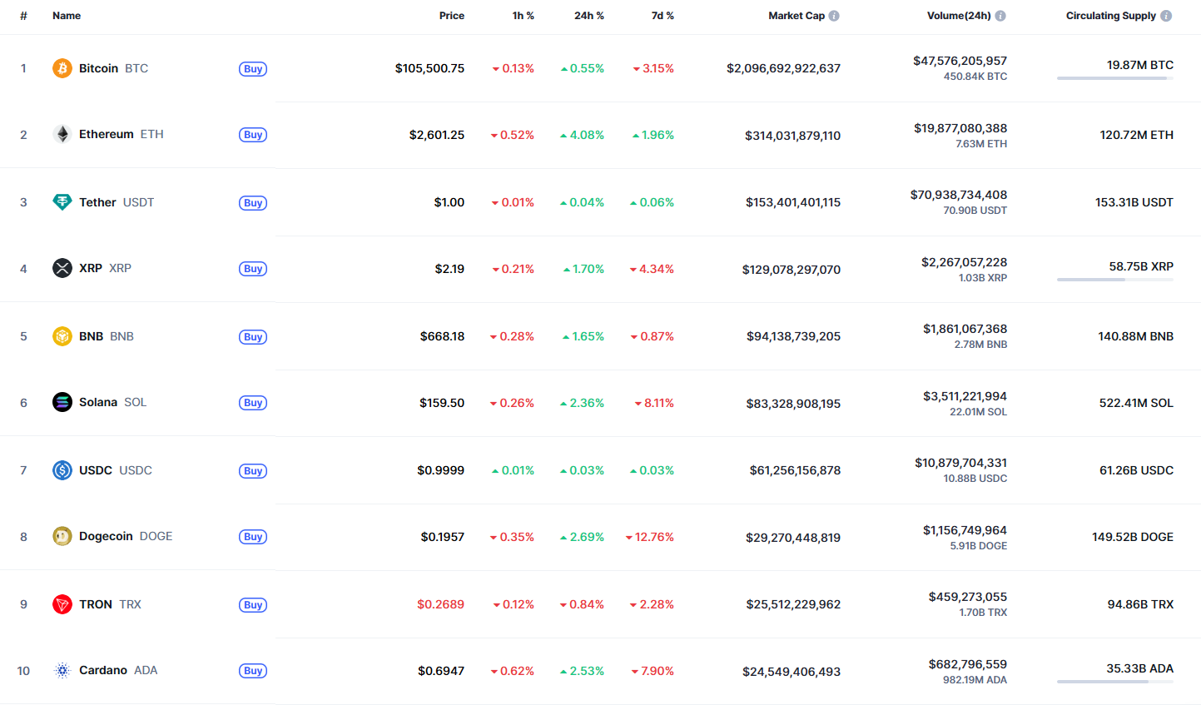Sort by the Price column header
Image resolution: width=1201 pixels, height=705 pixels.
[x=452, y=16]
